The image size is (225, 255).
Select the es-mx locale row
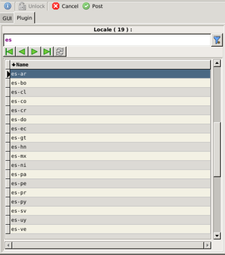coord(110,156)
